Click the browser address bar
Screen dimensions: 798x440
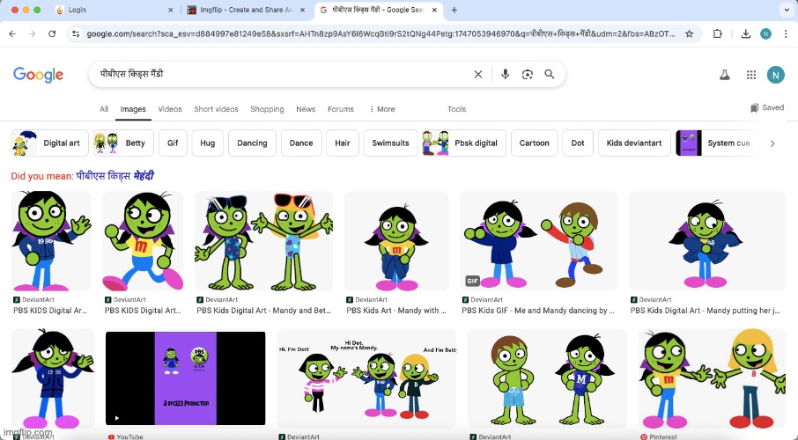[x=381, y=33]
